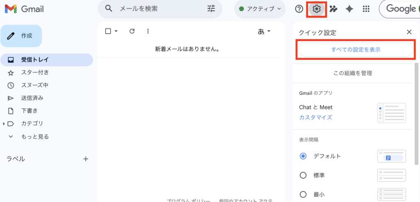
Task: Click すべての設定を表示 button
Action: [x=355, y=50]
